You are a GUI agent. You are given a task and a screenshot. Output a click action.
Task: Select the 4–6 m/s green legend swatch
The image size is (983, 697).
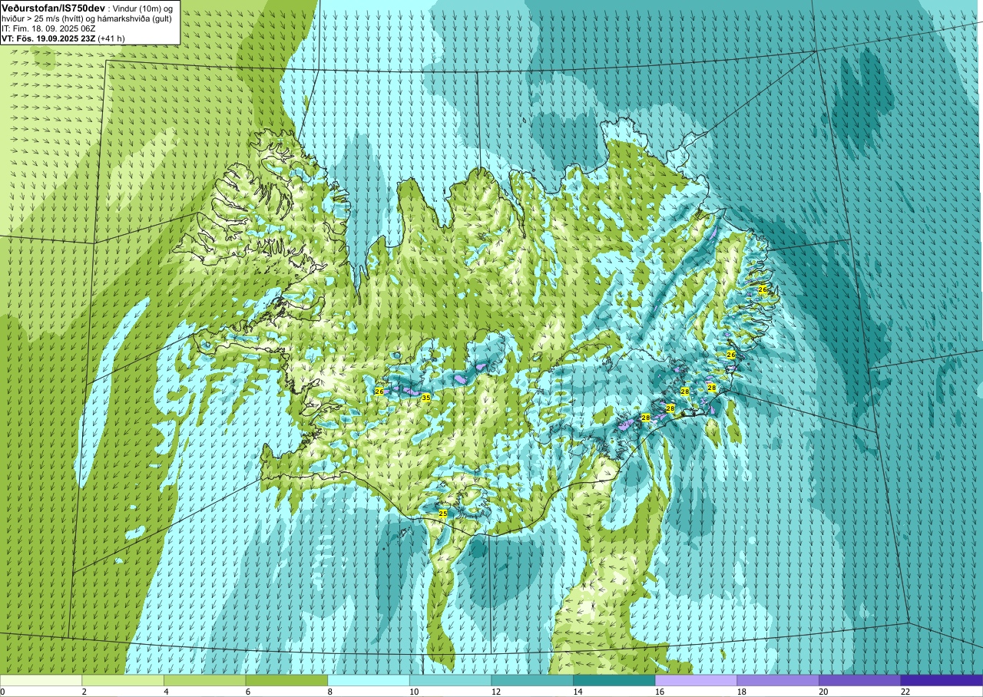[205, 680]
